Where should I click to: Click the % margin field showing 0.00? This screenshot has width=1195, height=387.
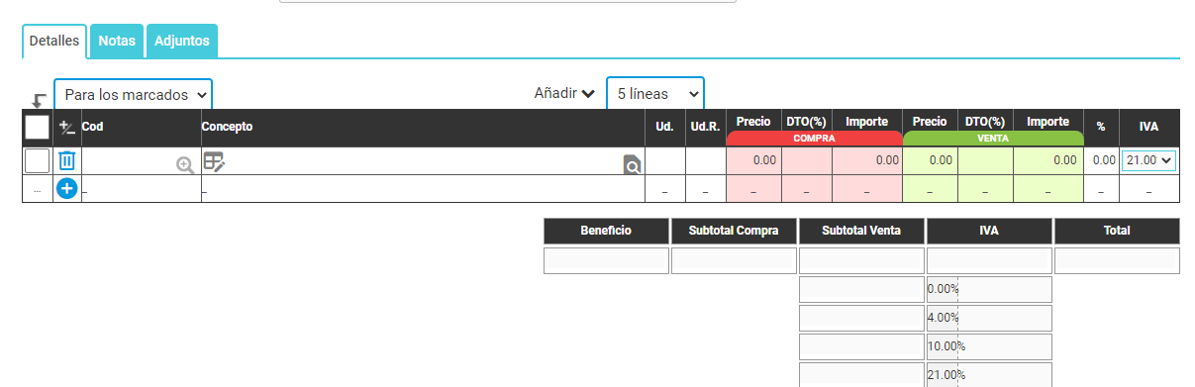(x=1101, y=160)
